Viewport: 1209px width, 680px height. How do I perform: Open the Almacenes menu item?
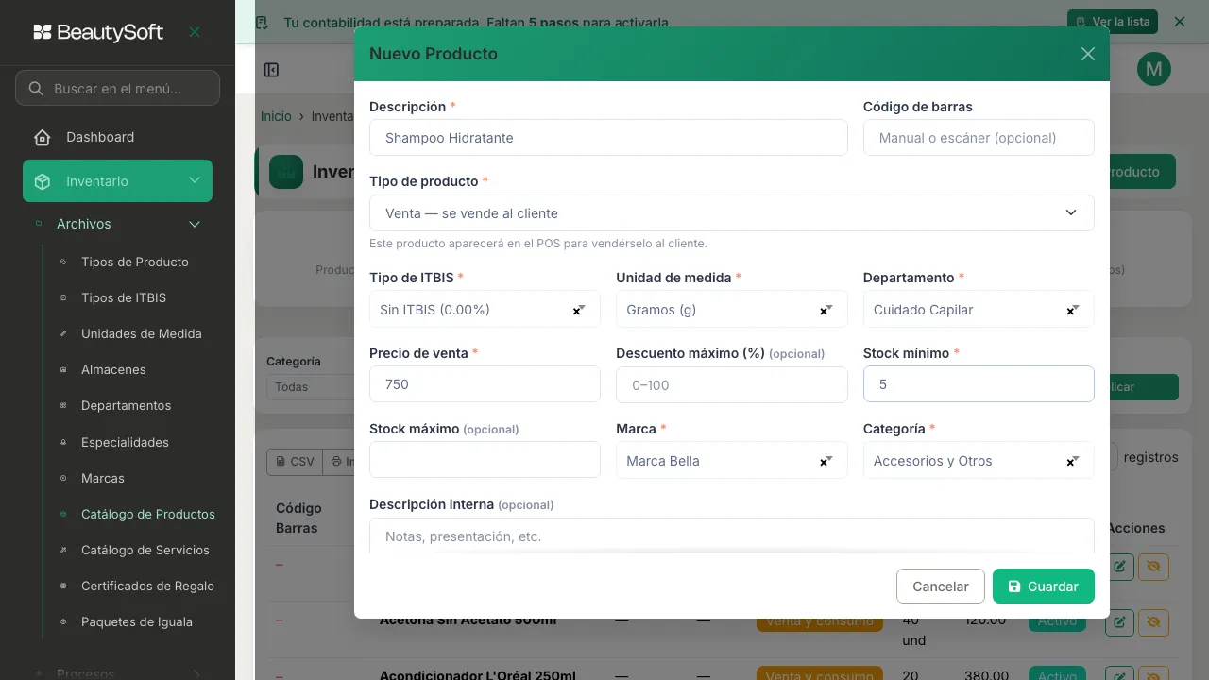click(x=113, y=369)
